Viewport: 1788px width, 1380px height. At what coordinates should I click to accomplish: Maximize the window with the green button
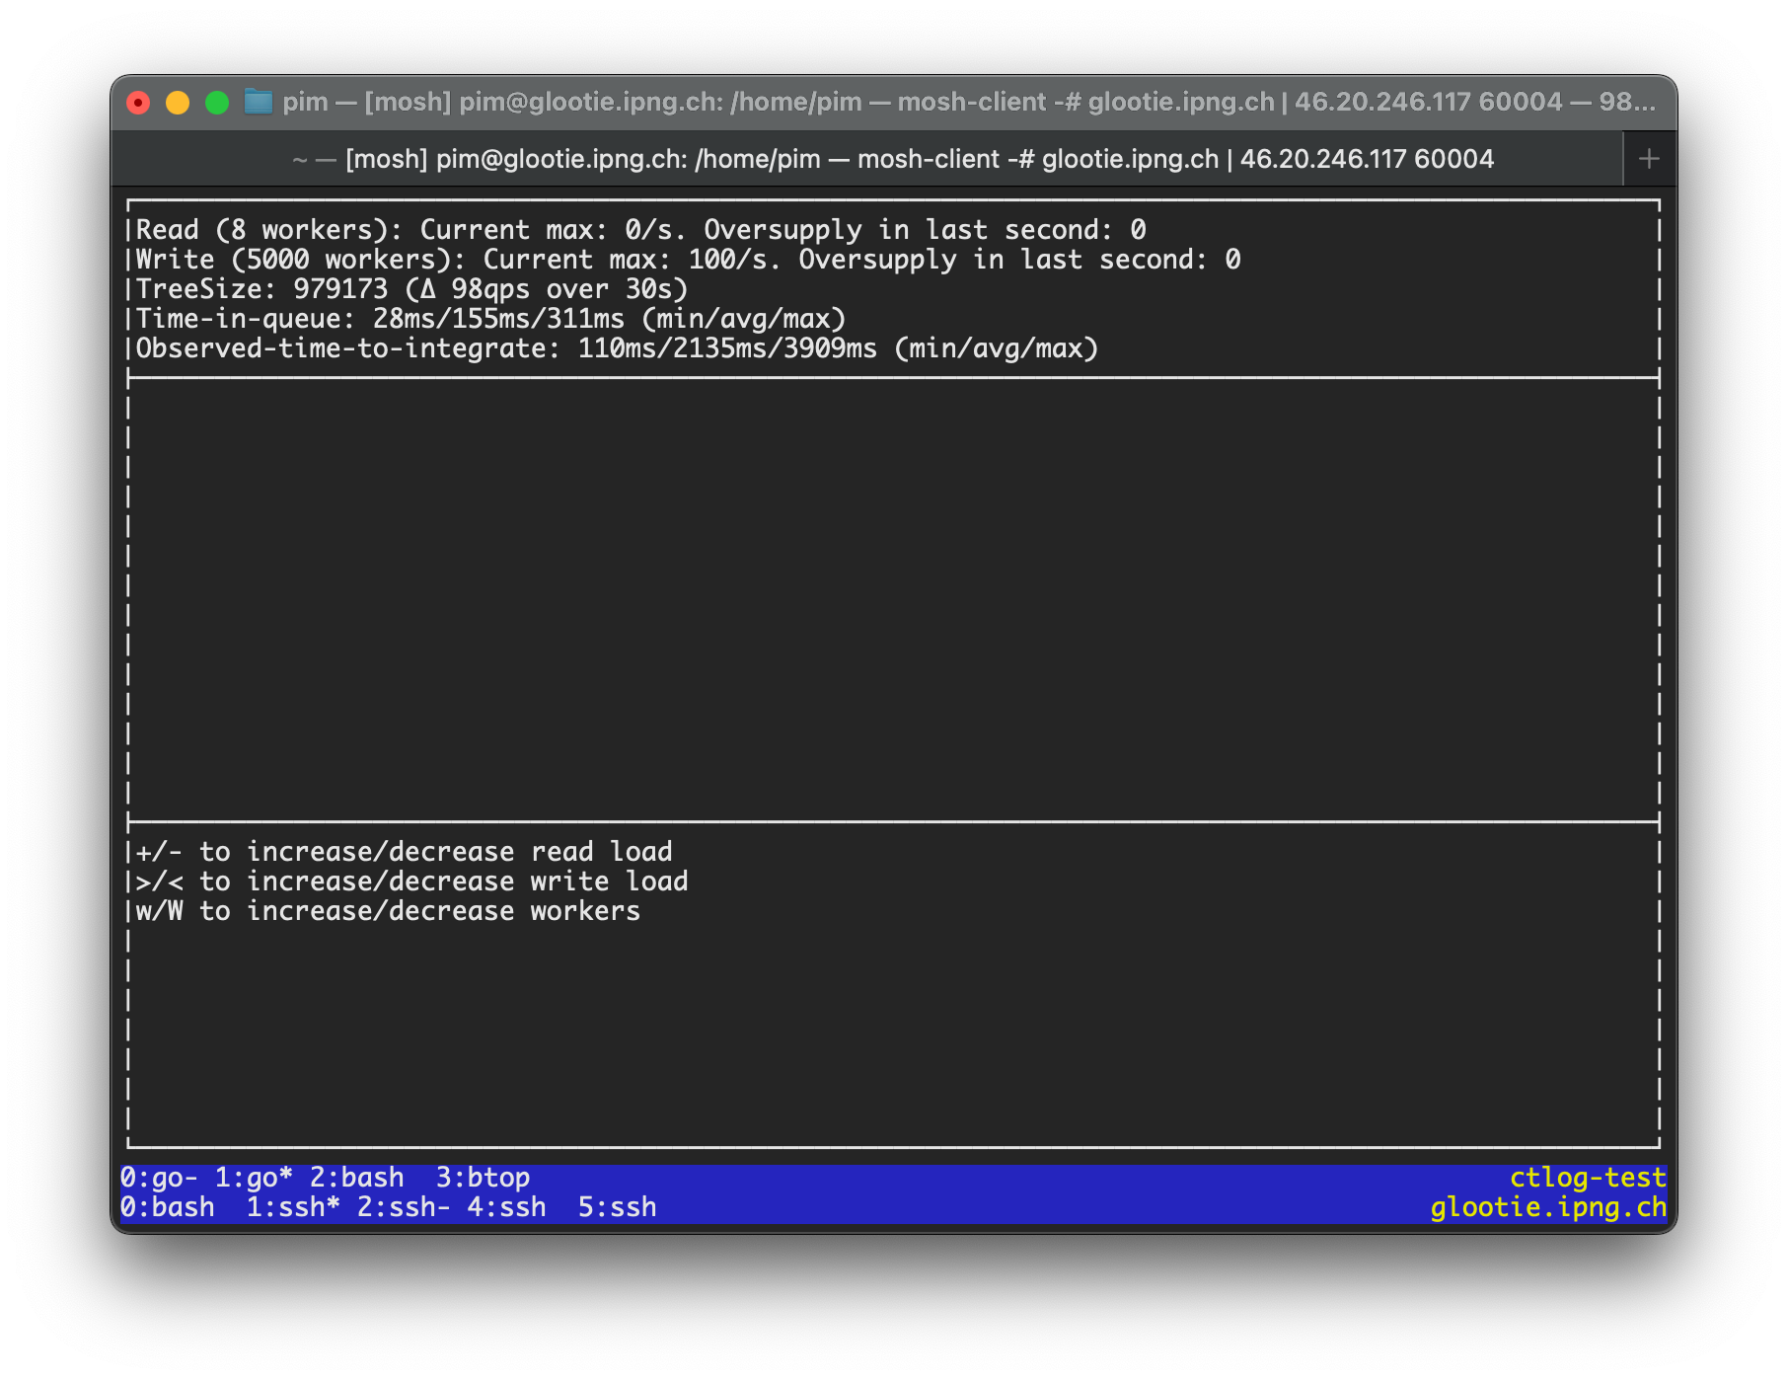coord(217,103)
